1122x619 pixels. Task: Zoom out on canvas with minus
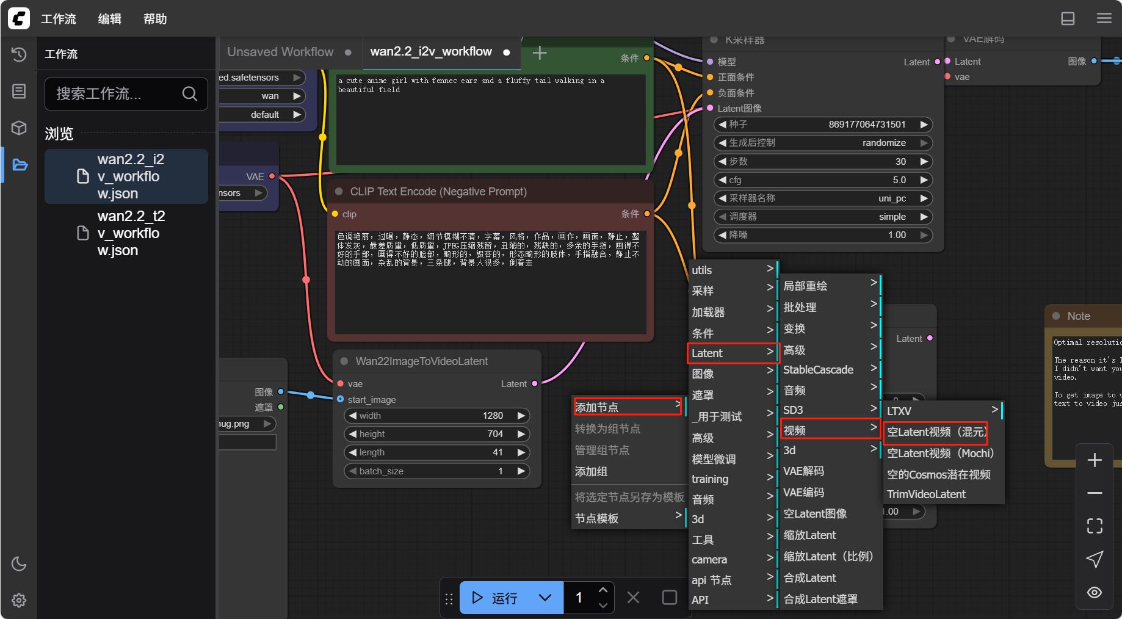tap(1095, 493)
